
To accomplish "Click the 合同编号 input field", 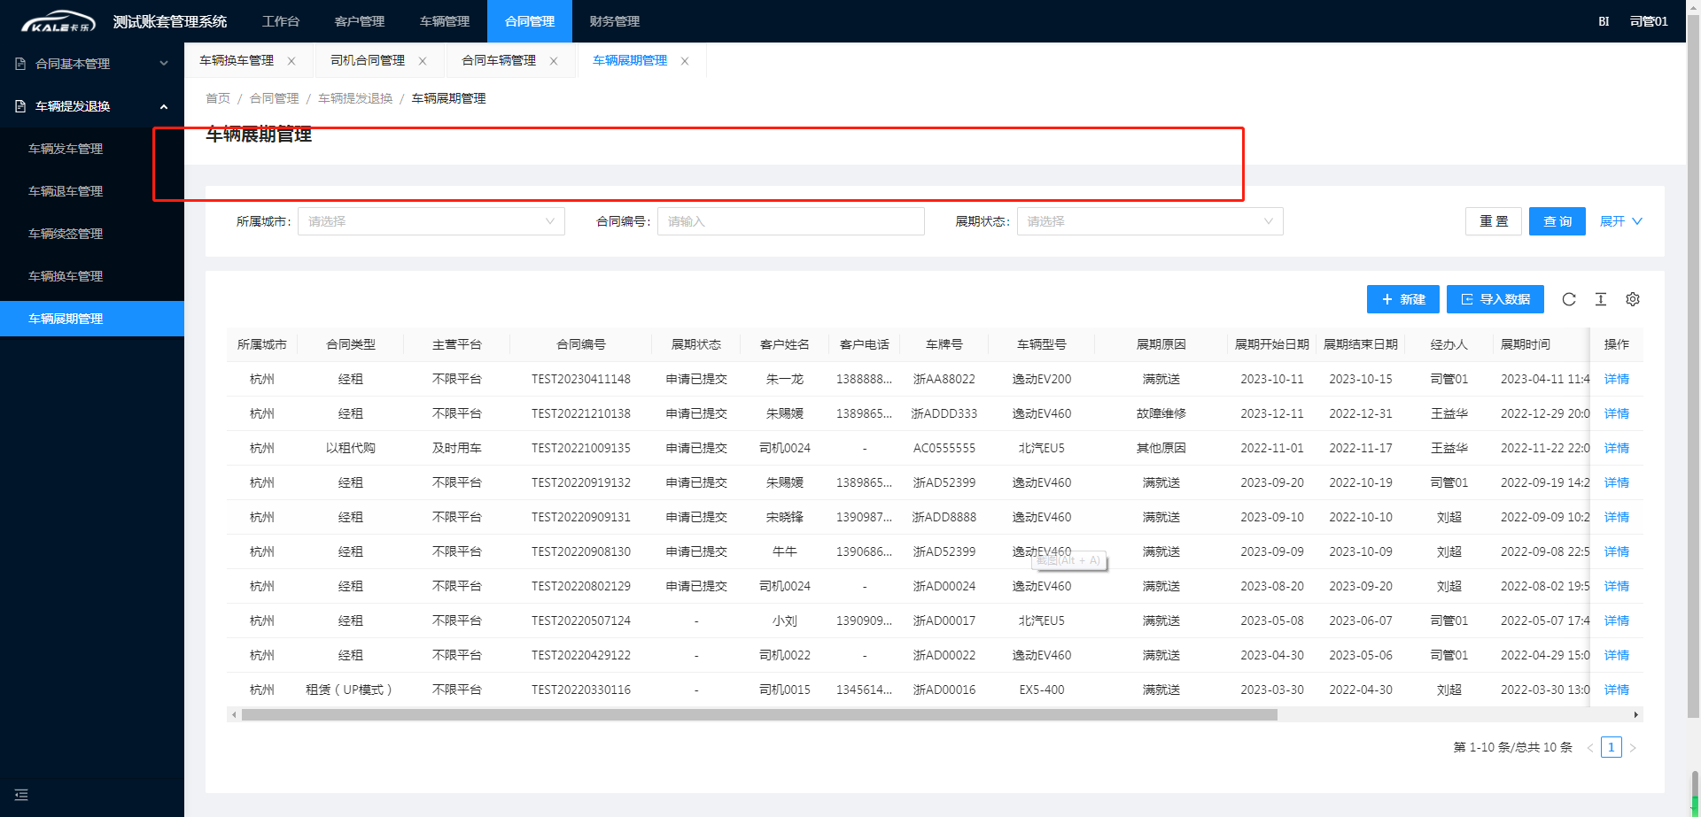I will pyautogui.click(x=791, y=221).
